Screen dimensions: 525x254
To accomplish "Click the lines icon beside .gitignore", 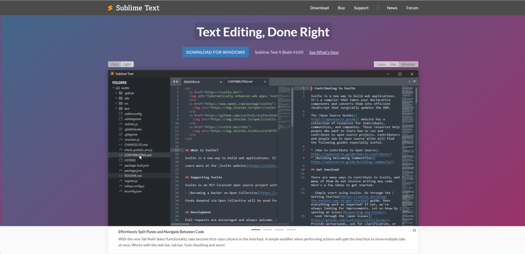I will (x=121, y=134).
